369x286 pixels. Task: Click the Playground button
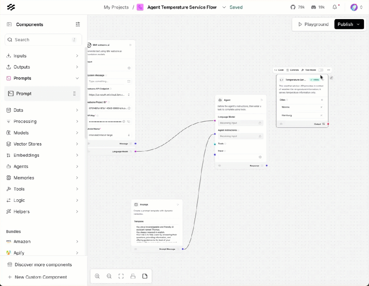click(313, 24)
